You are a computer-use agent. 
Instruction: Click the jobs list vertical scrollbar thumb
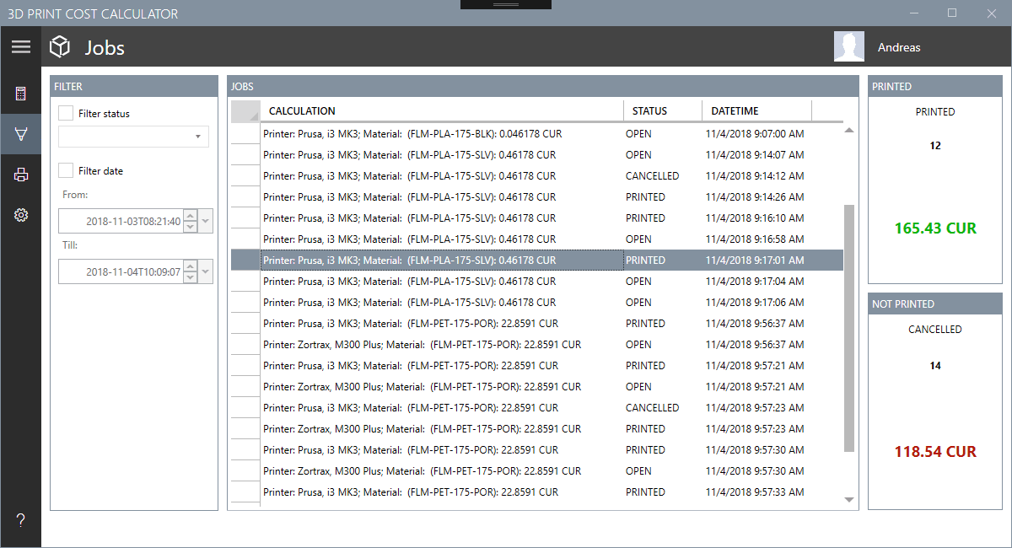coord(849,328)
